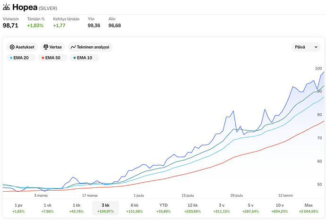Click the Vertaa balance scale icon

click(x=46, y=47)
